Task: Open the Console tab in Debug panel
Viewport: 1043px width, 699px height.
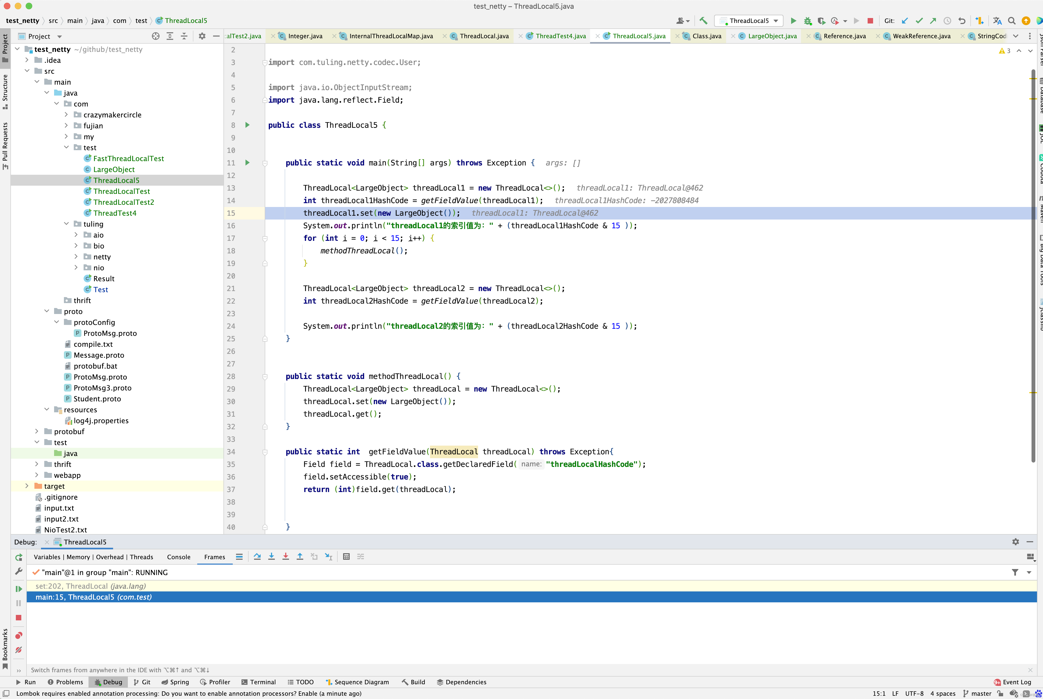Action: click(178, 557)
